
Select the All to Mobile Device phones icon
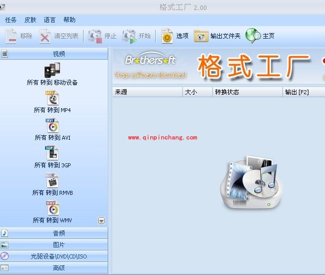coord(52,70)
